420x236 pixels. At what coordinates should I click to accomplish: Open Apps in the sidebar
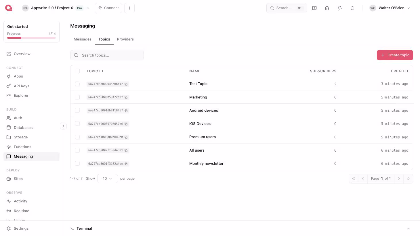pyautogui.click(x=31, y=76)
